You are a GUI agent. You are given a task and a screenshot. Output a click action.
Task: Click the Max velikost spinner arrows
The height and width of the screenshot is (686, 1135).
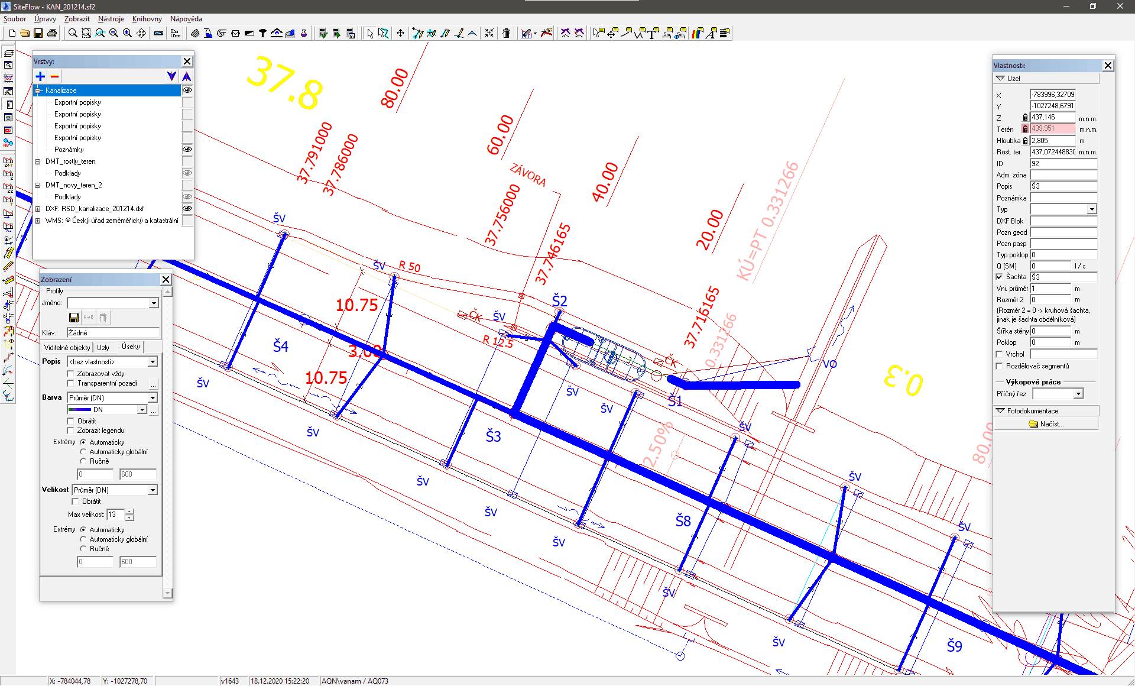(x=129, y=514)
